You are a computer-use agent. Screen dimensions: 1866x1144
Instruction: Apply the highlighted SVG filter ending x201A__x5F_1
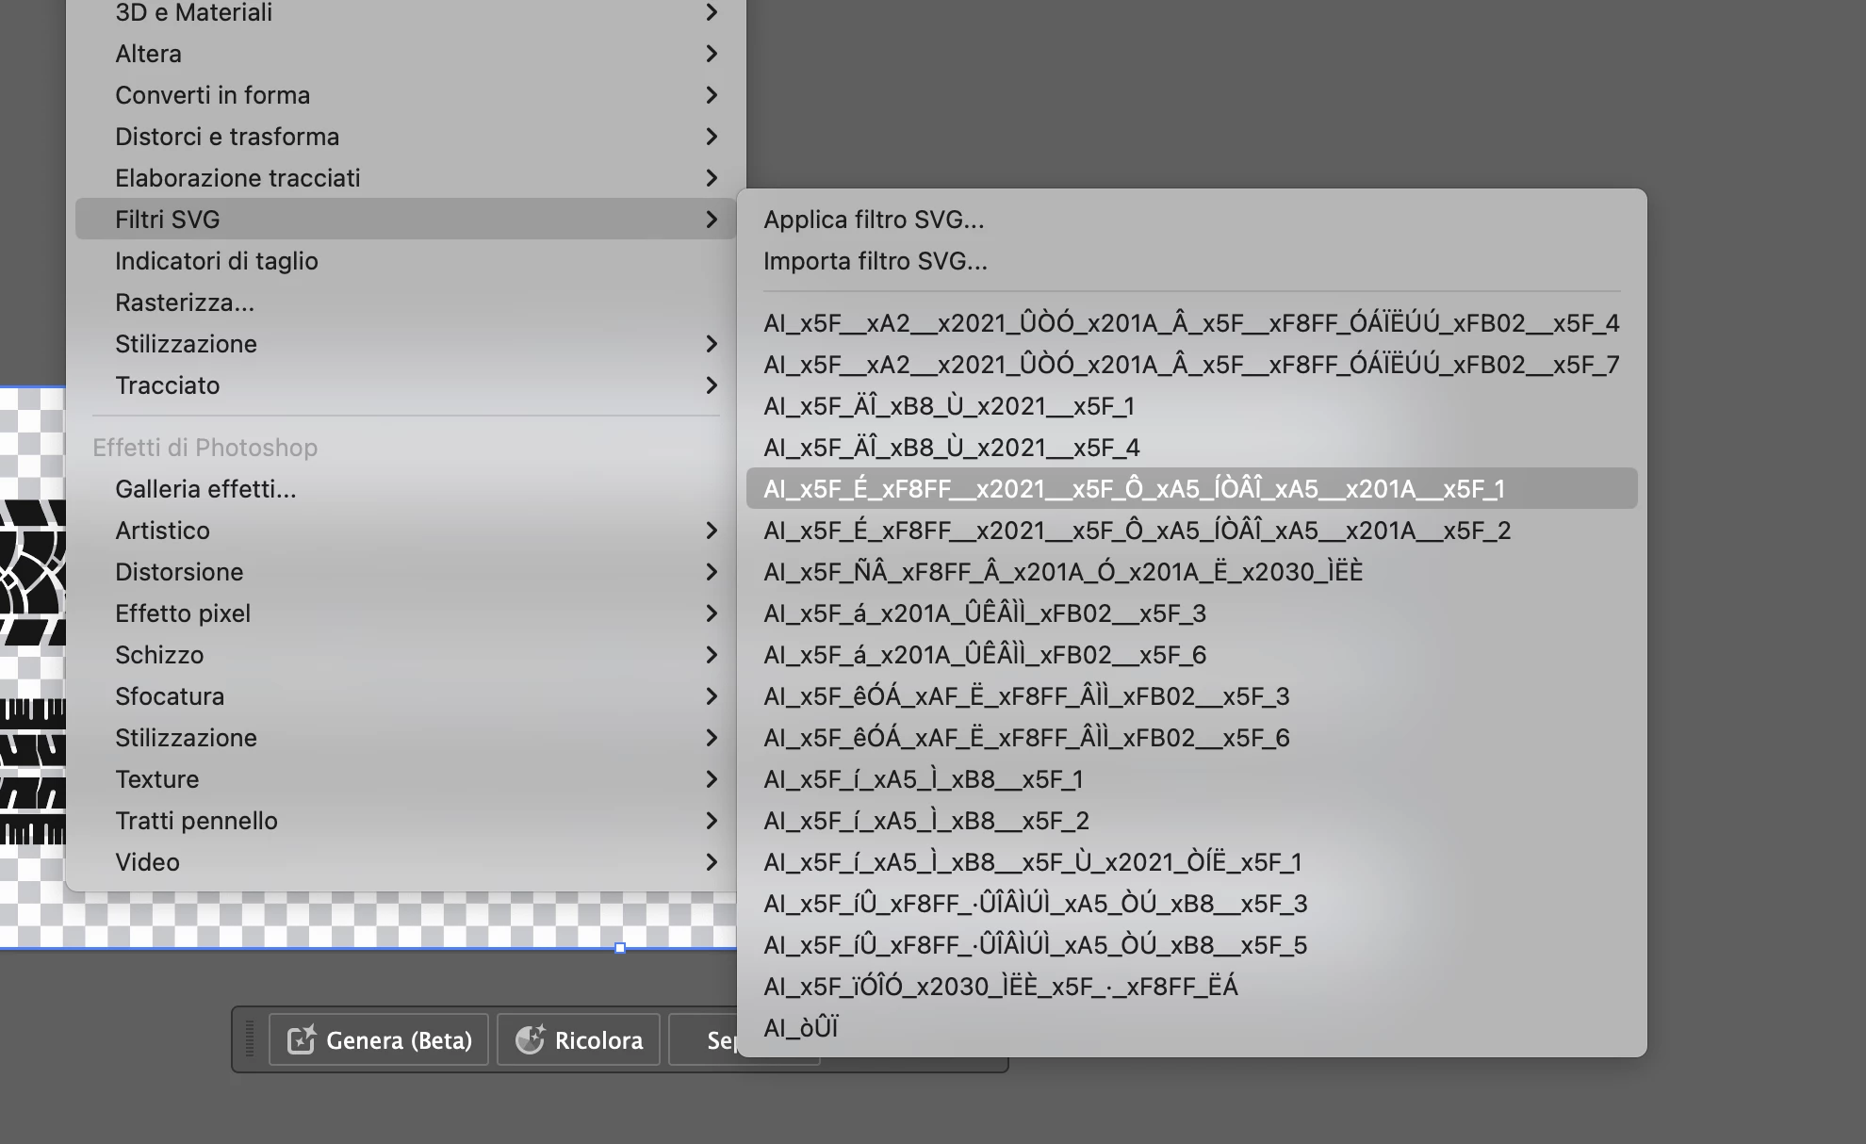pyautogui.click(x=1134, y=489)
